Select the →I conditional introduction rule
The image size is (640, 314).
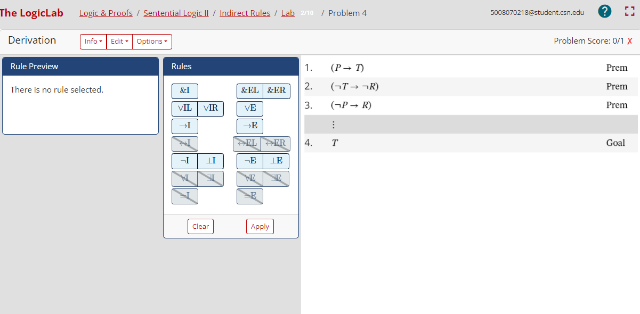tap(184, 126)
